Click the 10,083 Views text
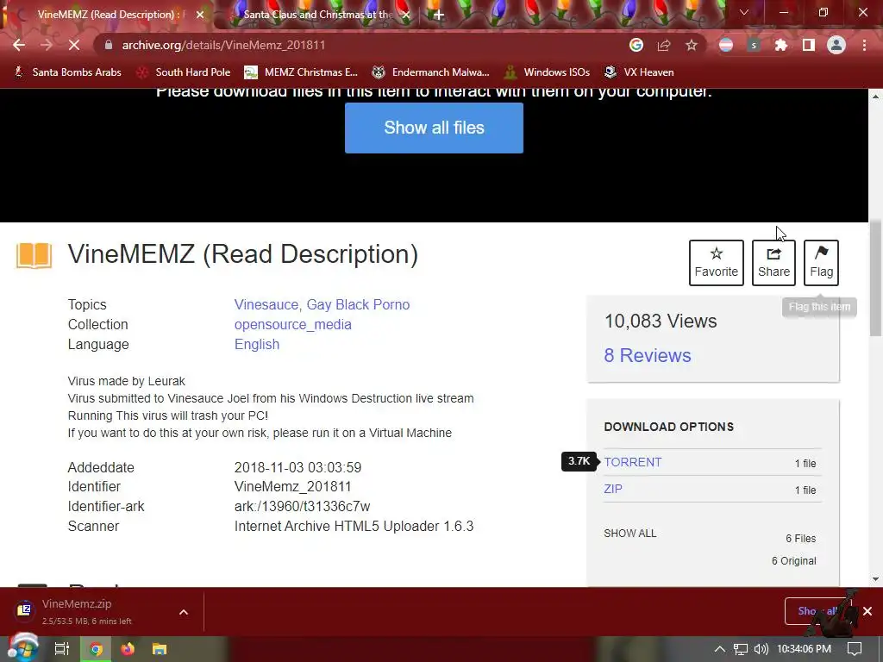This screenshot has height=662, width=883. pyautogui.click(x=661, y=322)
